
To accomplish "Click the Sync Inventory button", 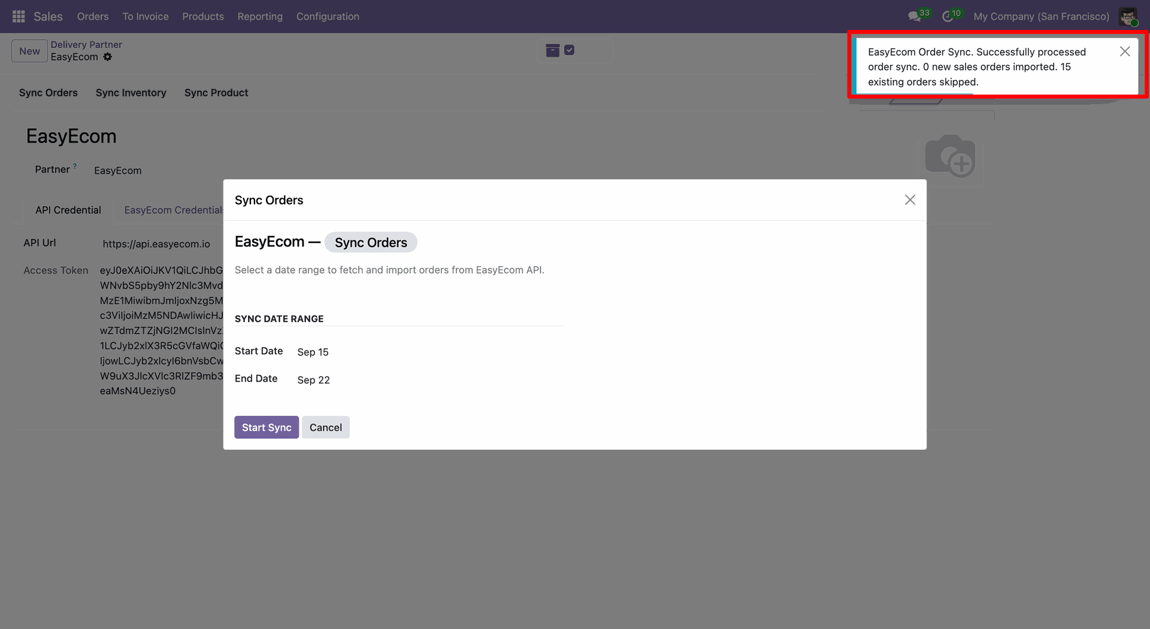I will coord(131,93).
